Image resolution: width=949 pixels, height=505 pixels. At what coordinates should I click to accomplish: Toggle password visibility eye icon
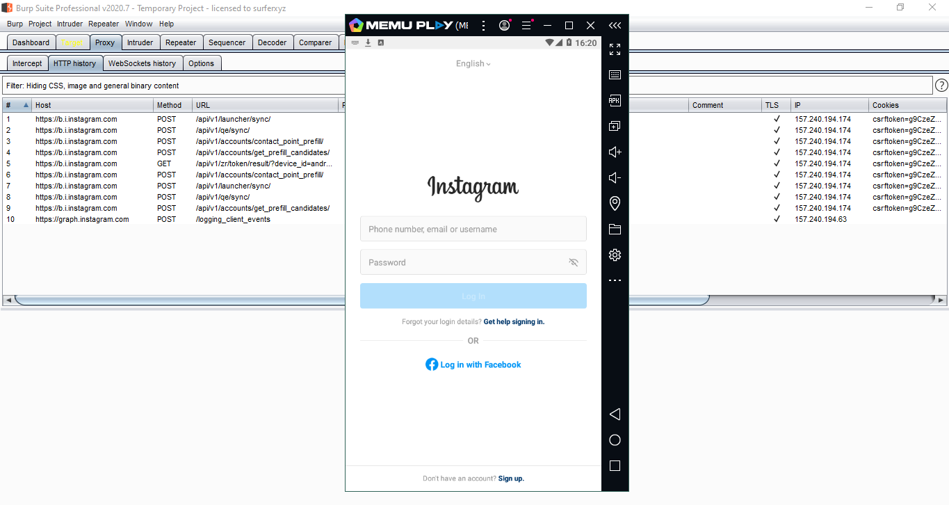573,262
